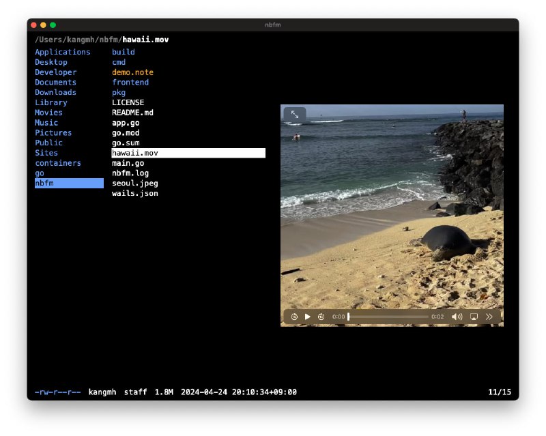The image size is (546, 436).
Task: Open the Pictures folder
Action: click(53, 132)
